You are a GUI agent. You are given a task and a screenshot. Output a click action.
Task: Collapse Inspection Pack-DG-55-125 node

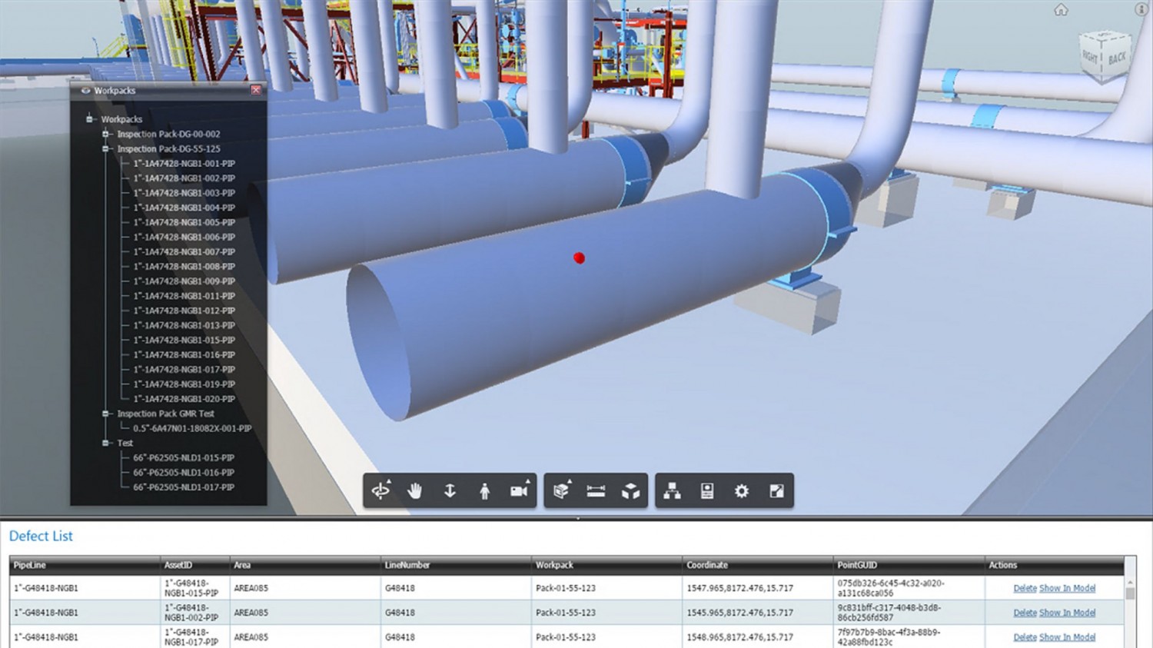pyautogui.click(x=106, y=148)
